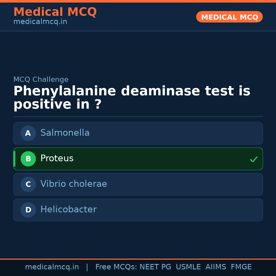The width and height of the screenshot is (276, 276).
Task: Open the medicalmcq.in link in the footer
Action: click(52, 267)
